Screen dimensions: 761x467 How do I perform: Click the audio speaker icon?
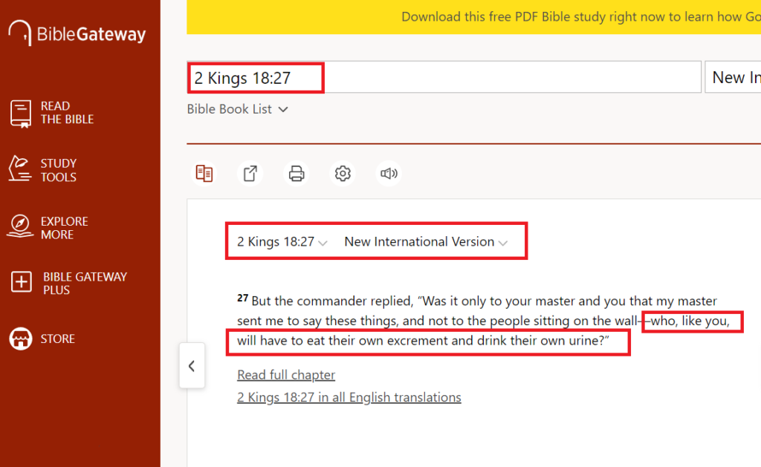[x=389, y=173]
